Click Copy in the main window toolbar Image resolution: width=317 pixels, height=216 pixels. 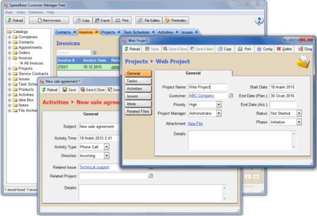pyautogui.click(x=83, y=21)
